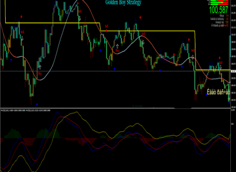
Task: Click the blue up arrow beneath the final candle
Action: pyautogui.click(x=229, y=102)
